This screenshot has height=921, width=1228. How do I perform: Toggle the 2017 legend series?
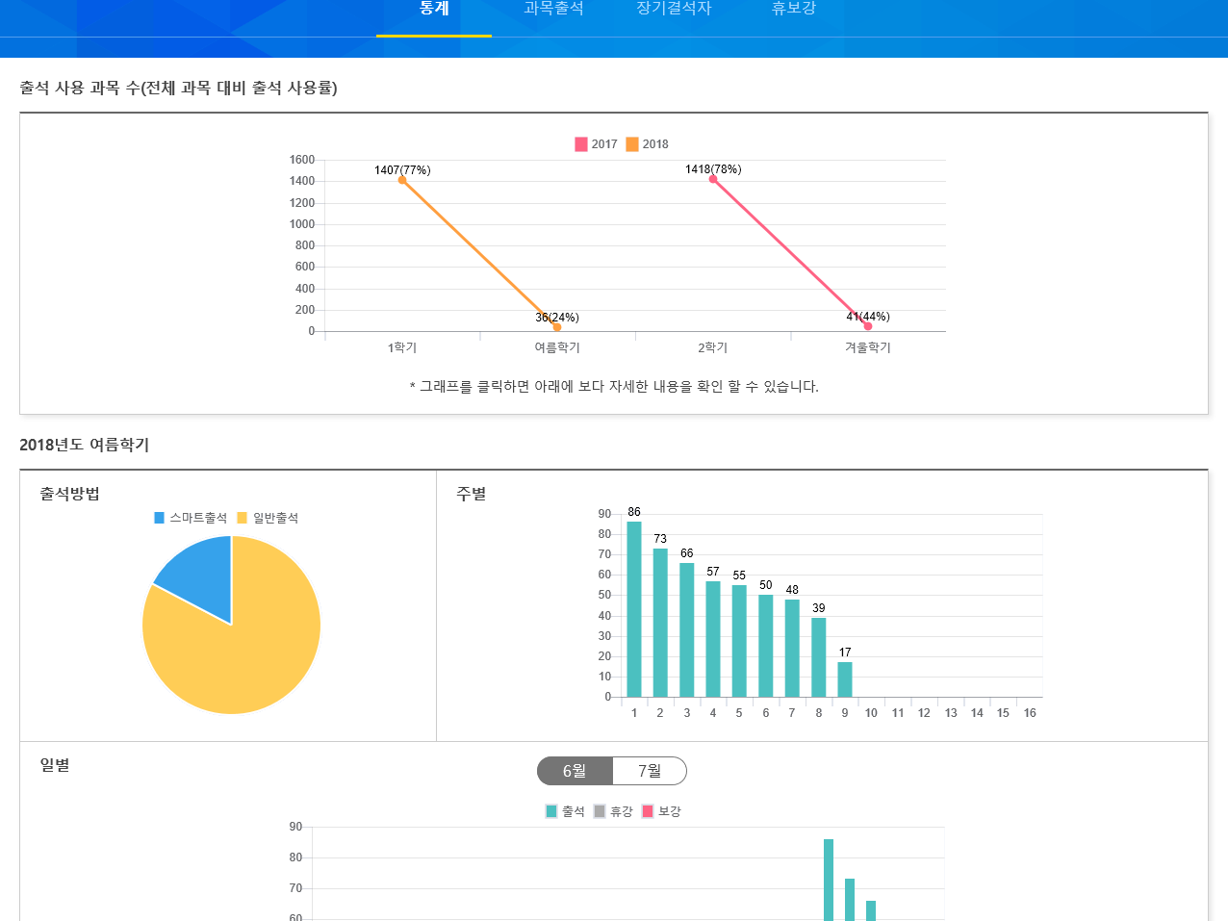(x=596, y=144)
